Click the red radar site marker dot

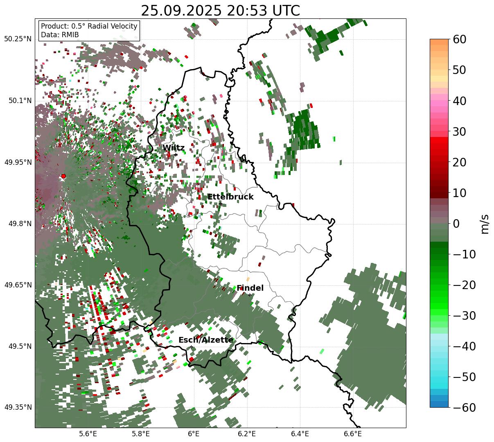click(63, 176)
